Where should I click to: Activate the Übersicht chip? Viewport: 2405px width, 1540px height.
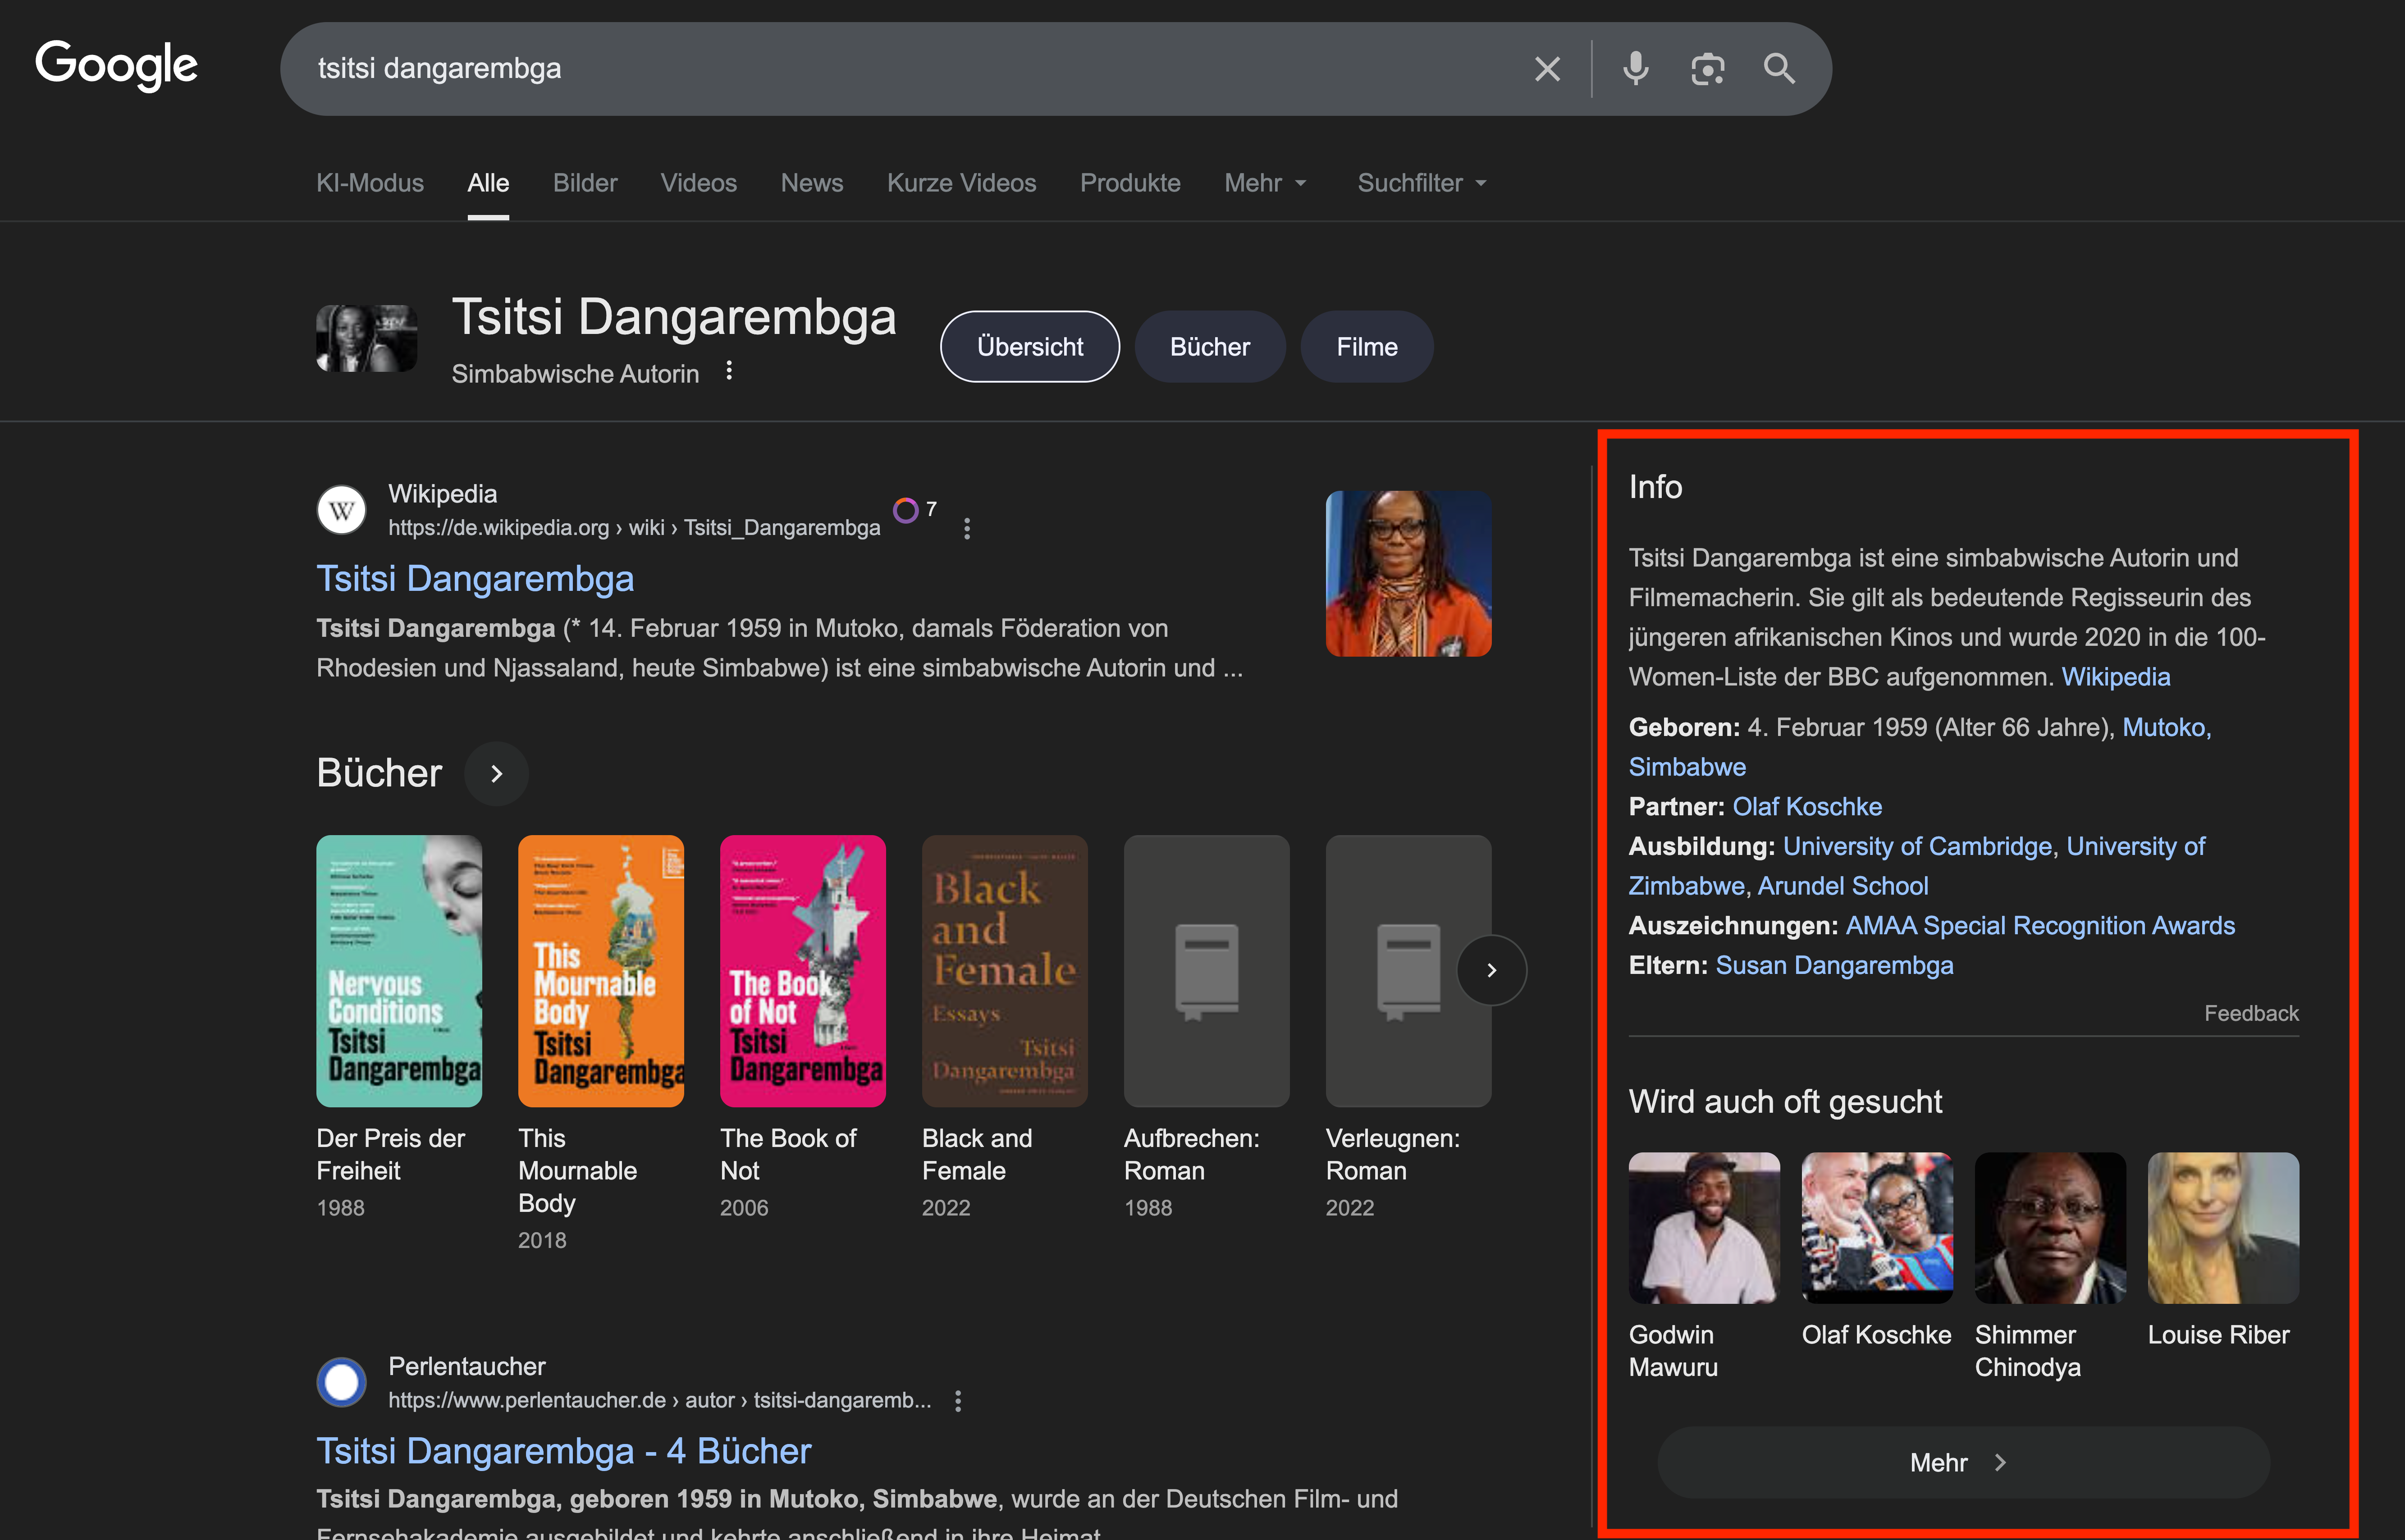pyautogui.click(x=1029, y=346)
